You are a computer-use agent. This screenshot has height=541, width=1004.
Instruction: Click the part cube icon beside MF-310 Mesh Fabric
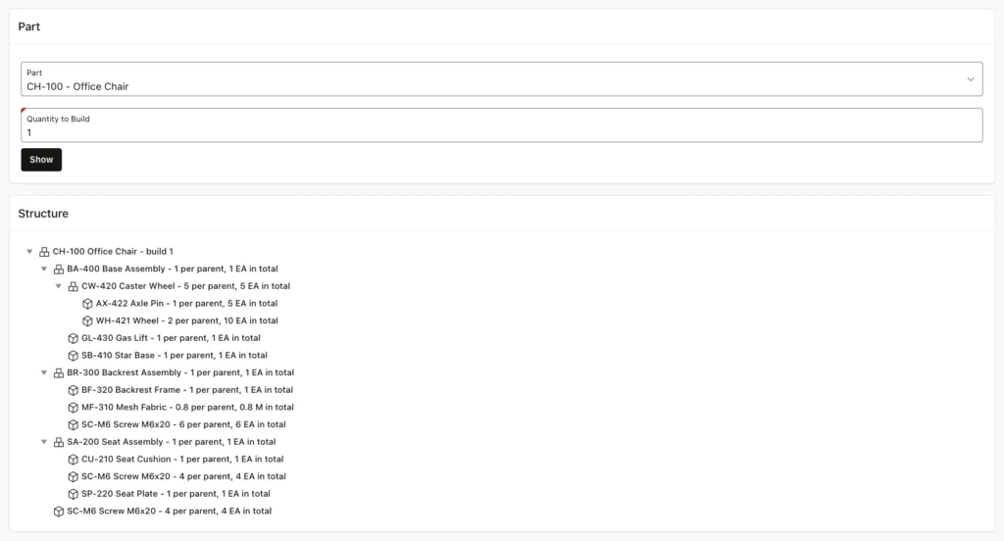click(x=73, y=407)
